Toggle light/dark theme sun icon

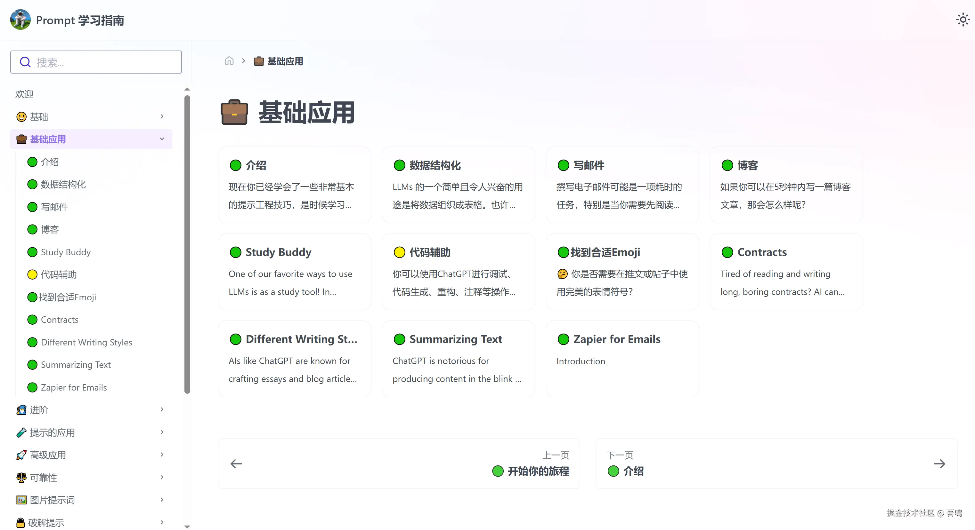coord(963,20)
